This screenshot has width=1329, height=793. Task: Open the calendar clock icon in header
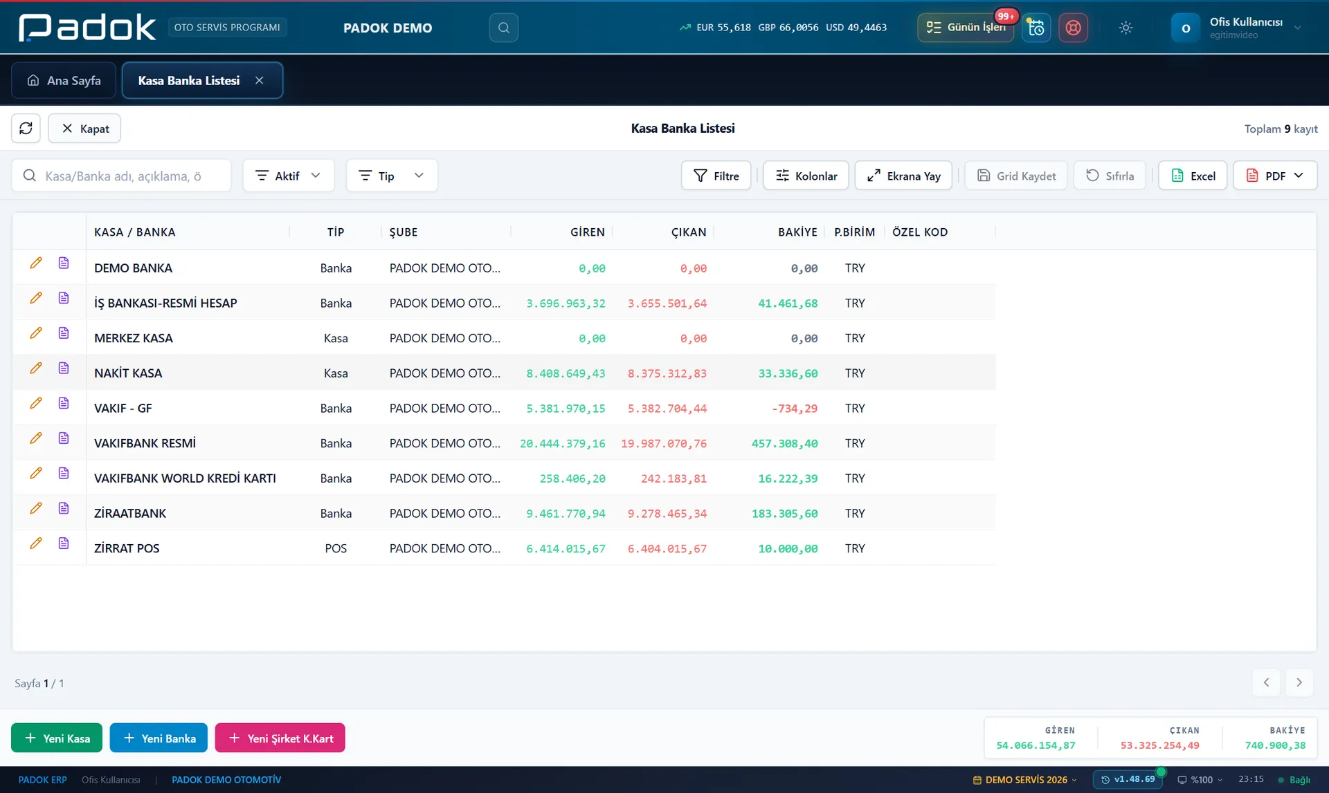pyautogui.click(x=1036, y=28)
